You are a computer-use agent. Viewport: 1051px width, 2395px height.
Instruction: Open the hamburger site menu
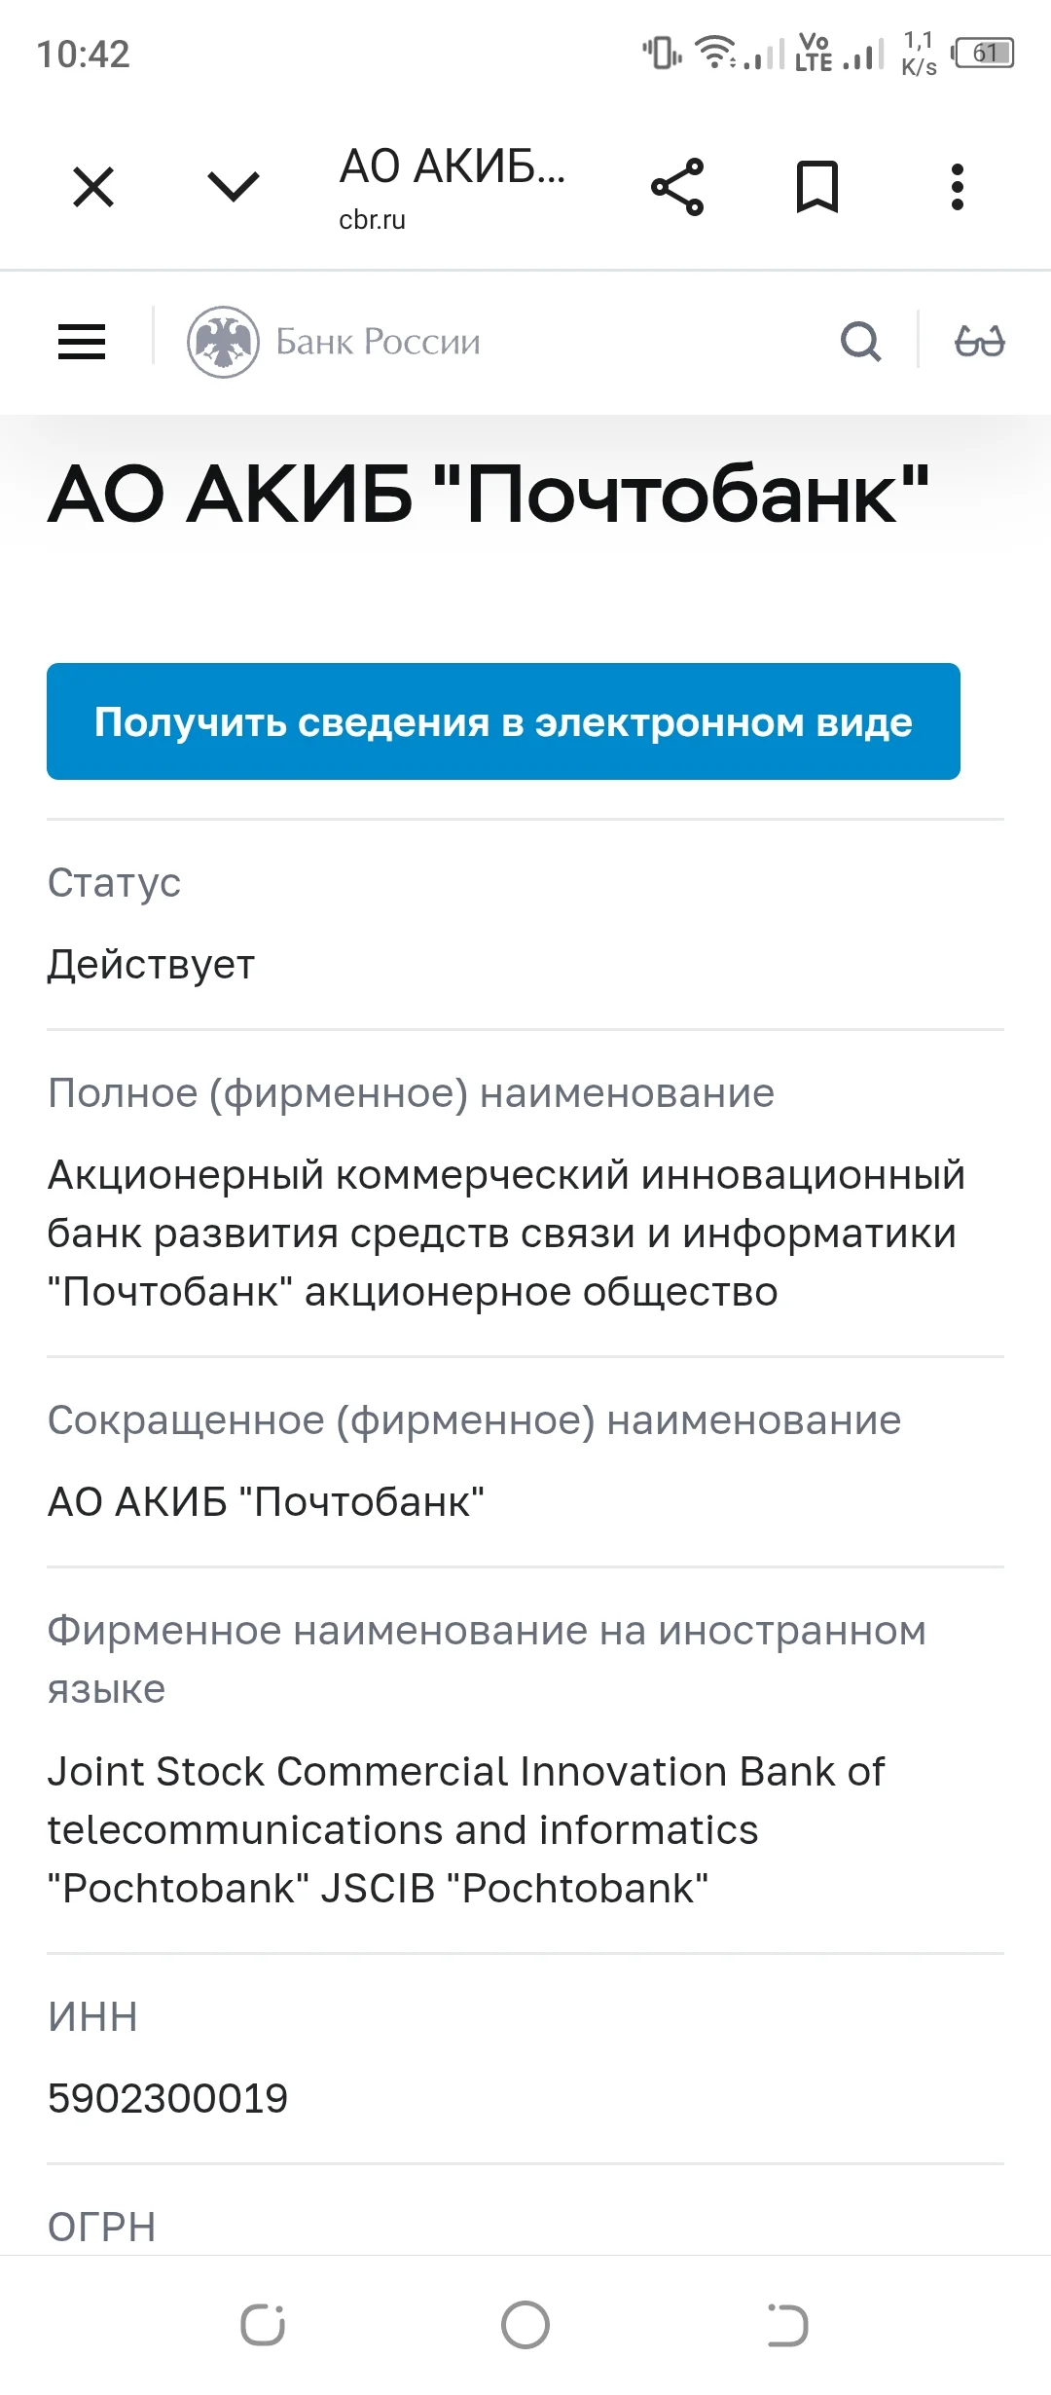pos(82,342)
